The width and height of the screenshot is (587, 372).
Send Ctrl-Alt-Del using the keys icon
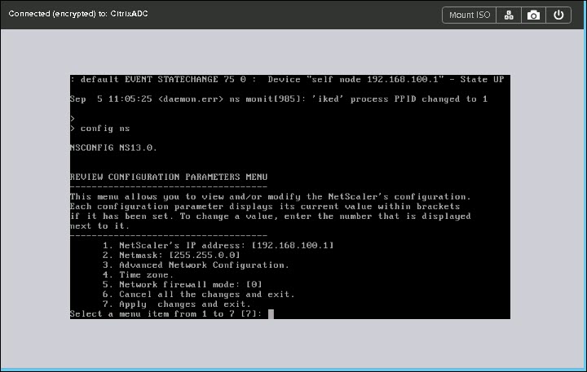509,15
